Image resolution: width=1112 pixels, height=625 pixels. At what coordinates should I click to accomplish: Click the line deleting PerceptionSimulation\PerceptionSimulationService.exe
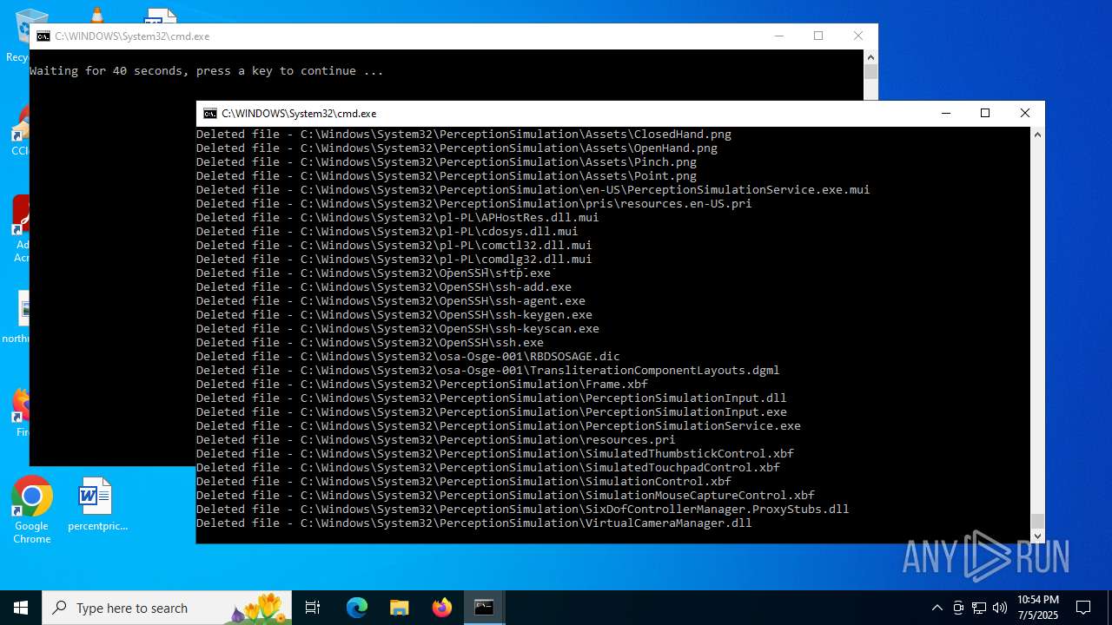coord(499,426)
